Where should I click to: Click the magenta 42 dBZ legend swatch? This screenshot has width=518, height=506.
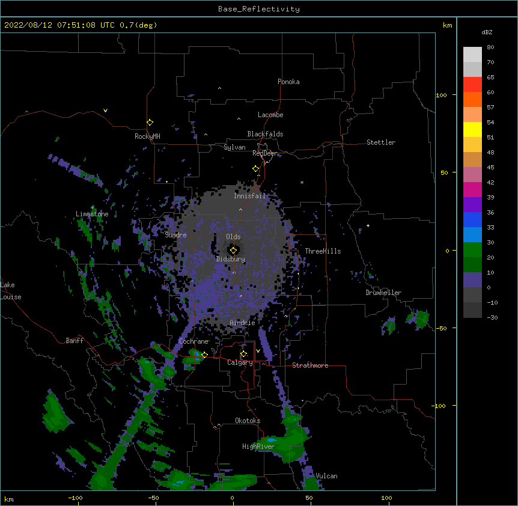pyautogui.click(x=472, y=189)
